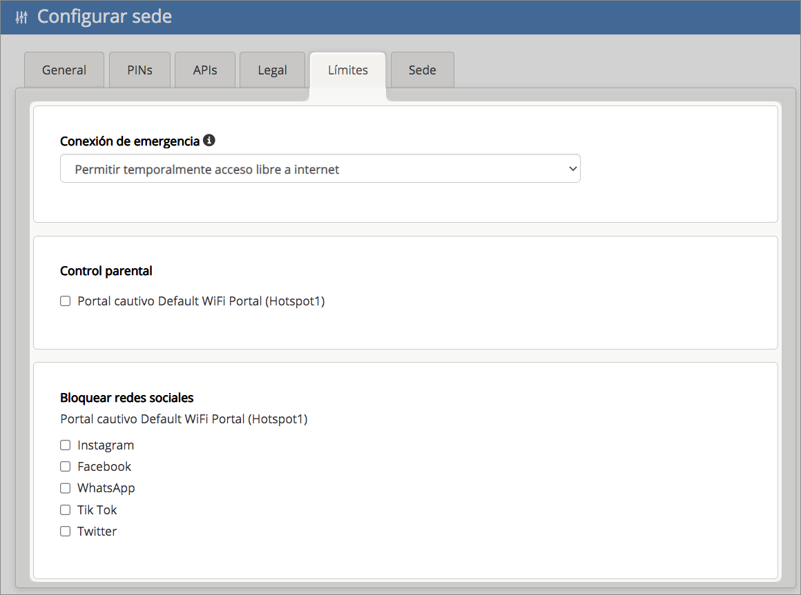Enable blocking for Tik Tok
Image resolution: width=801 pixels, height=595 pixels.
pos(66,510)
